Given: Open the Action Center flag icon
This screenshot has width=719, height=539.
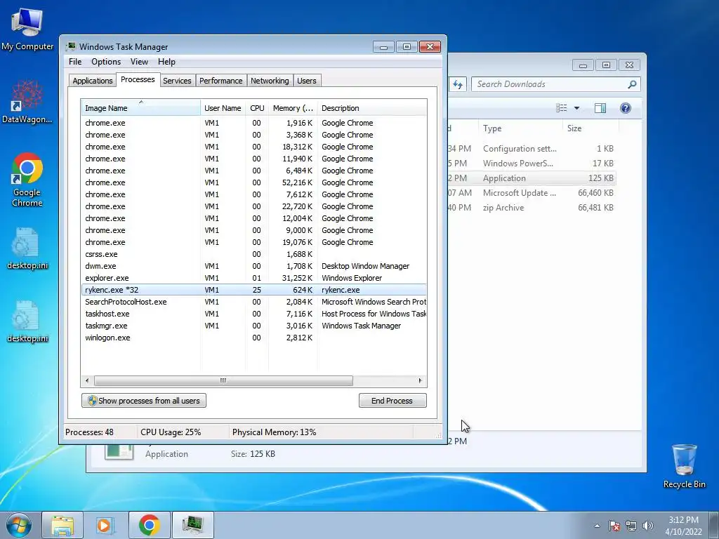Looking at the screenshot, I should (x=614, y=526).
